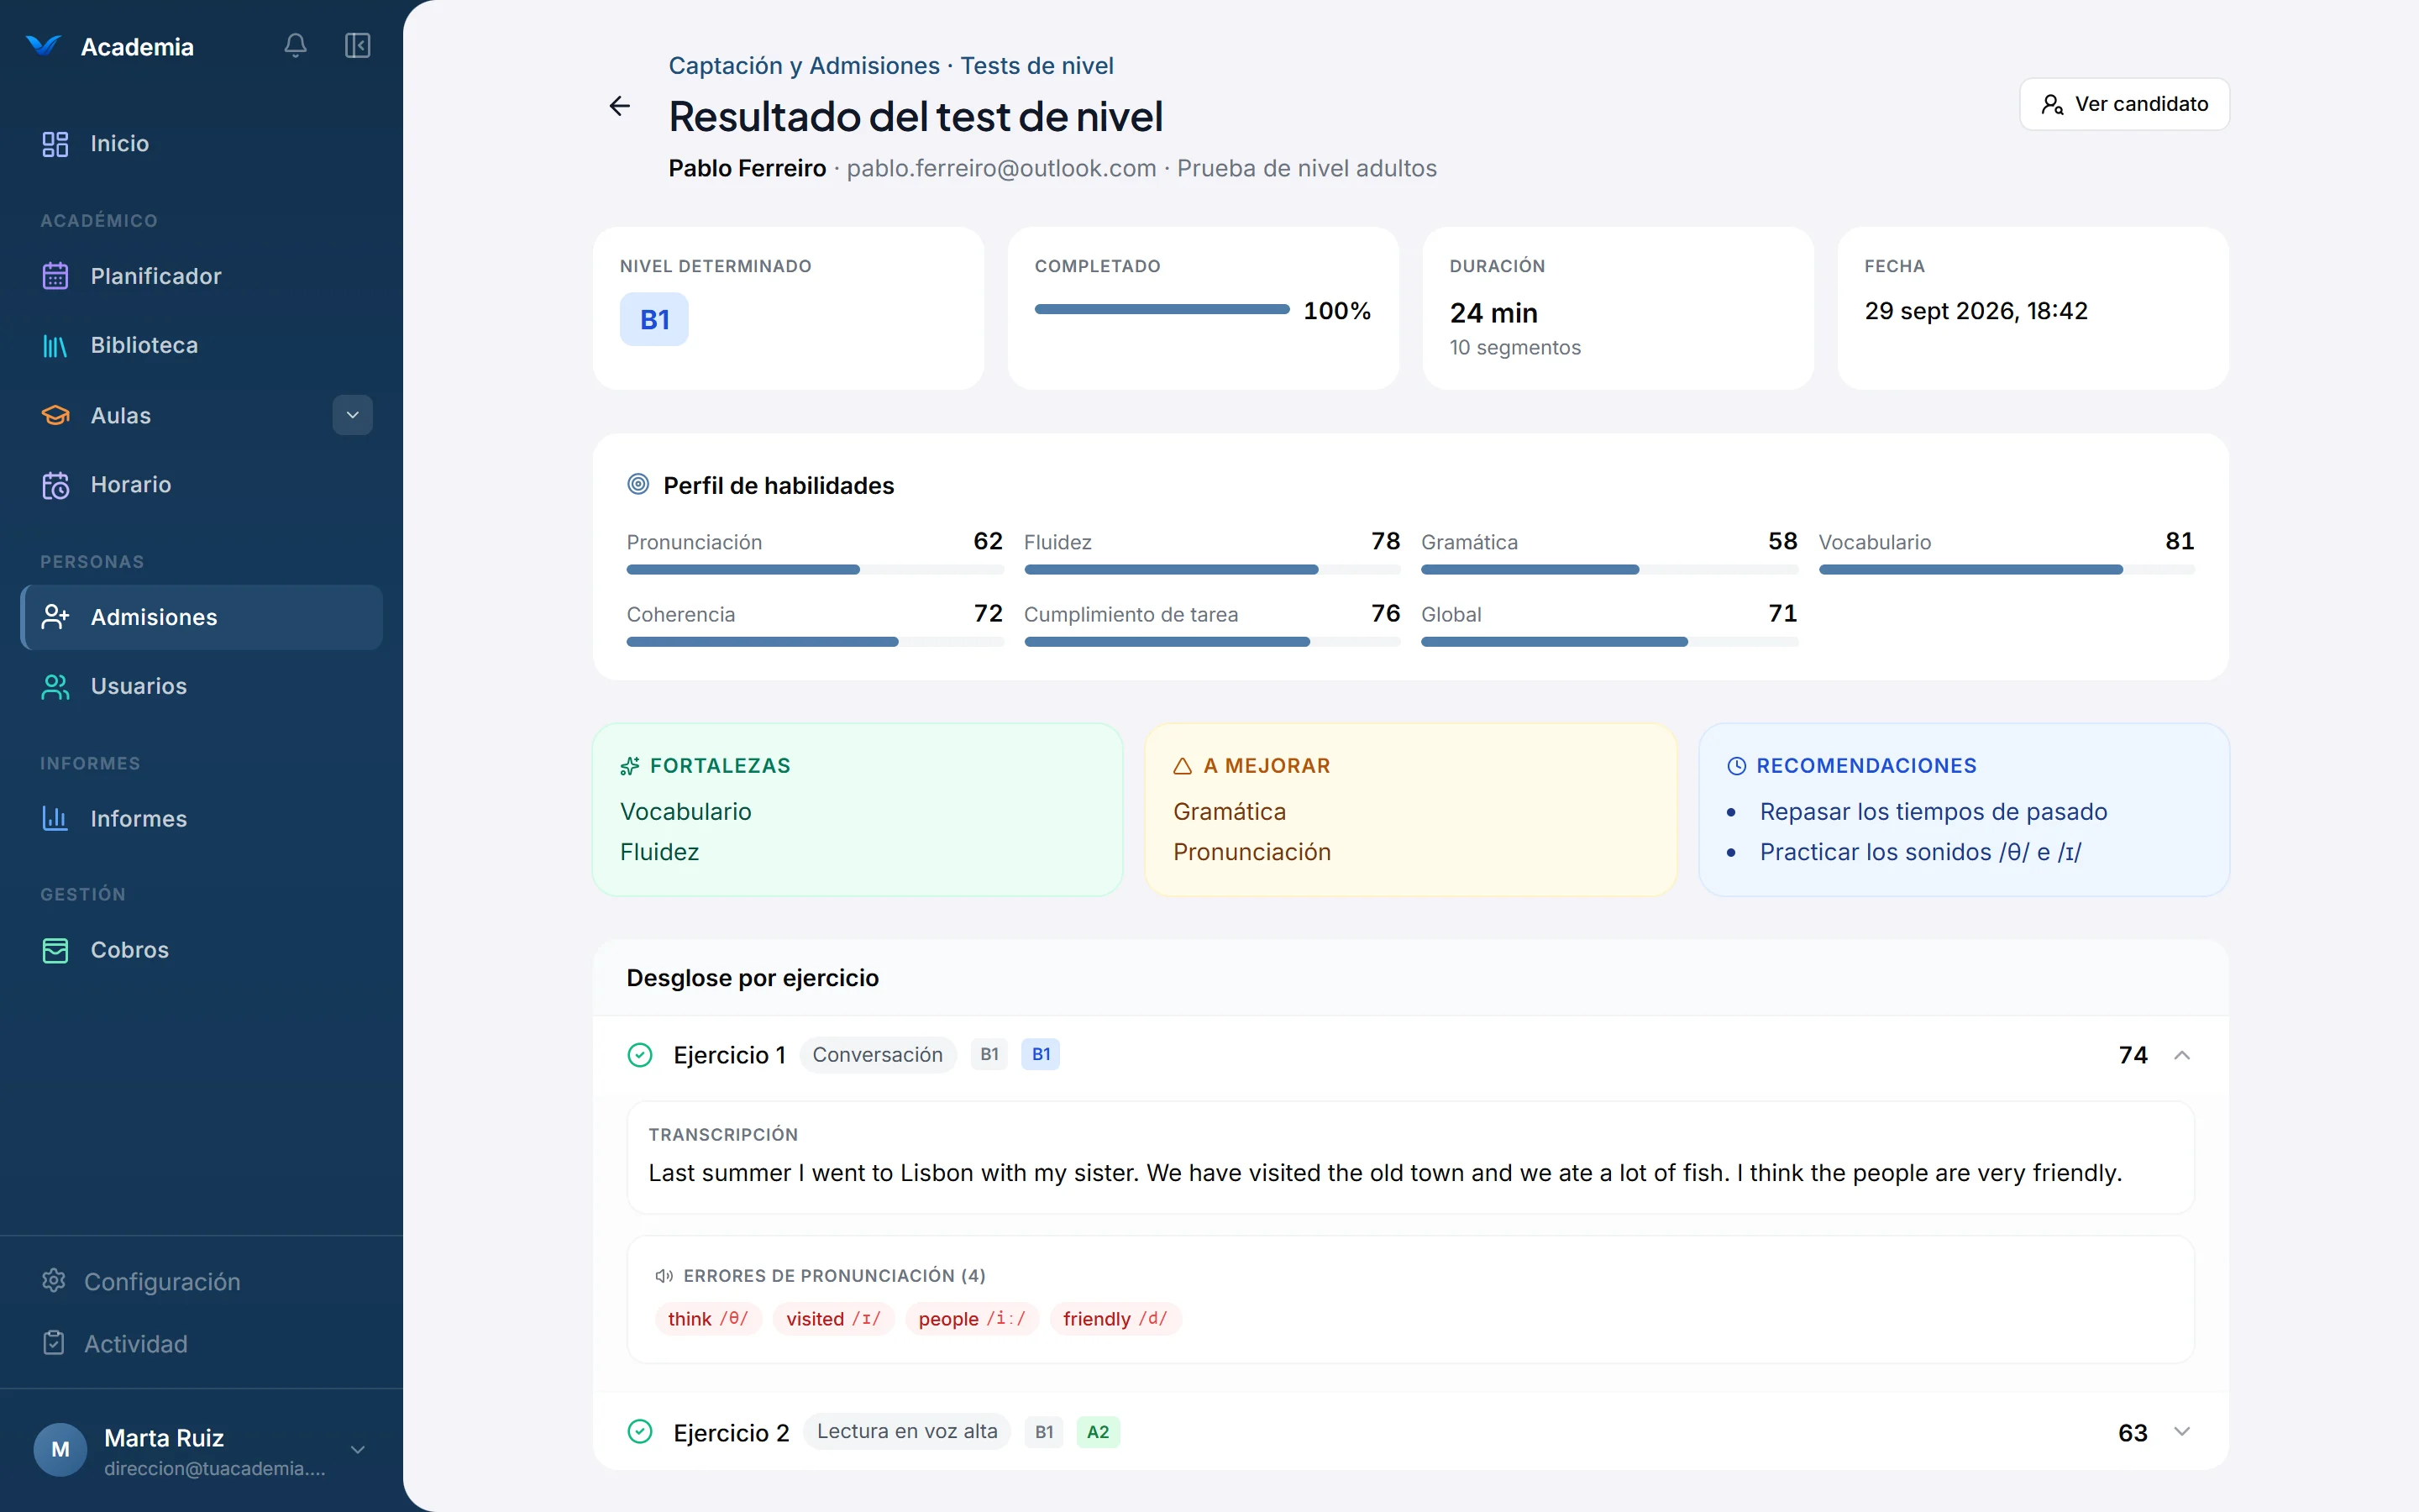Click the B1 determined level badge
The width and height of the screenshot is (2419, 1512).
pyautogui.click(x=655, y=320)
